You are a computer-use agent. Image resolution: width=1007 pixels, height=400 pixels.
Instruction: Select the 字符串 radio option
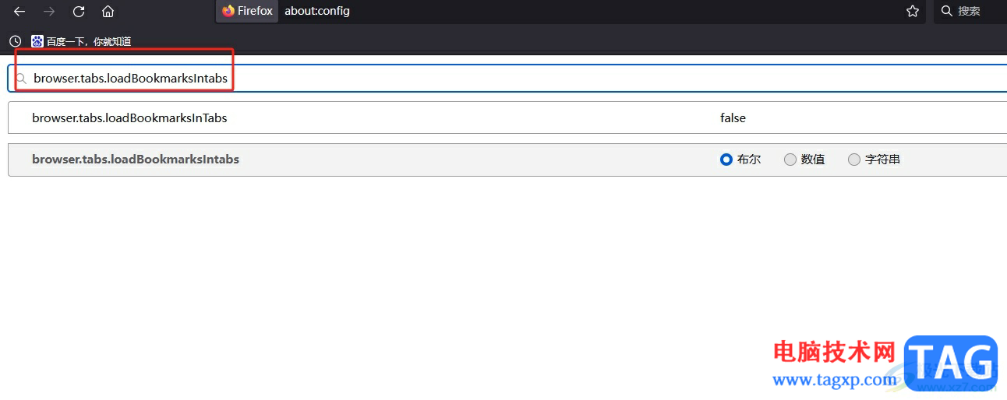tap(854, 160)
